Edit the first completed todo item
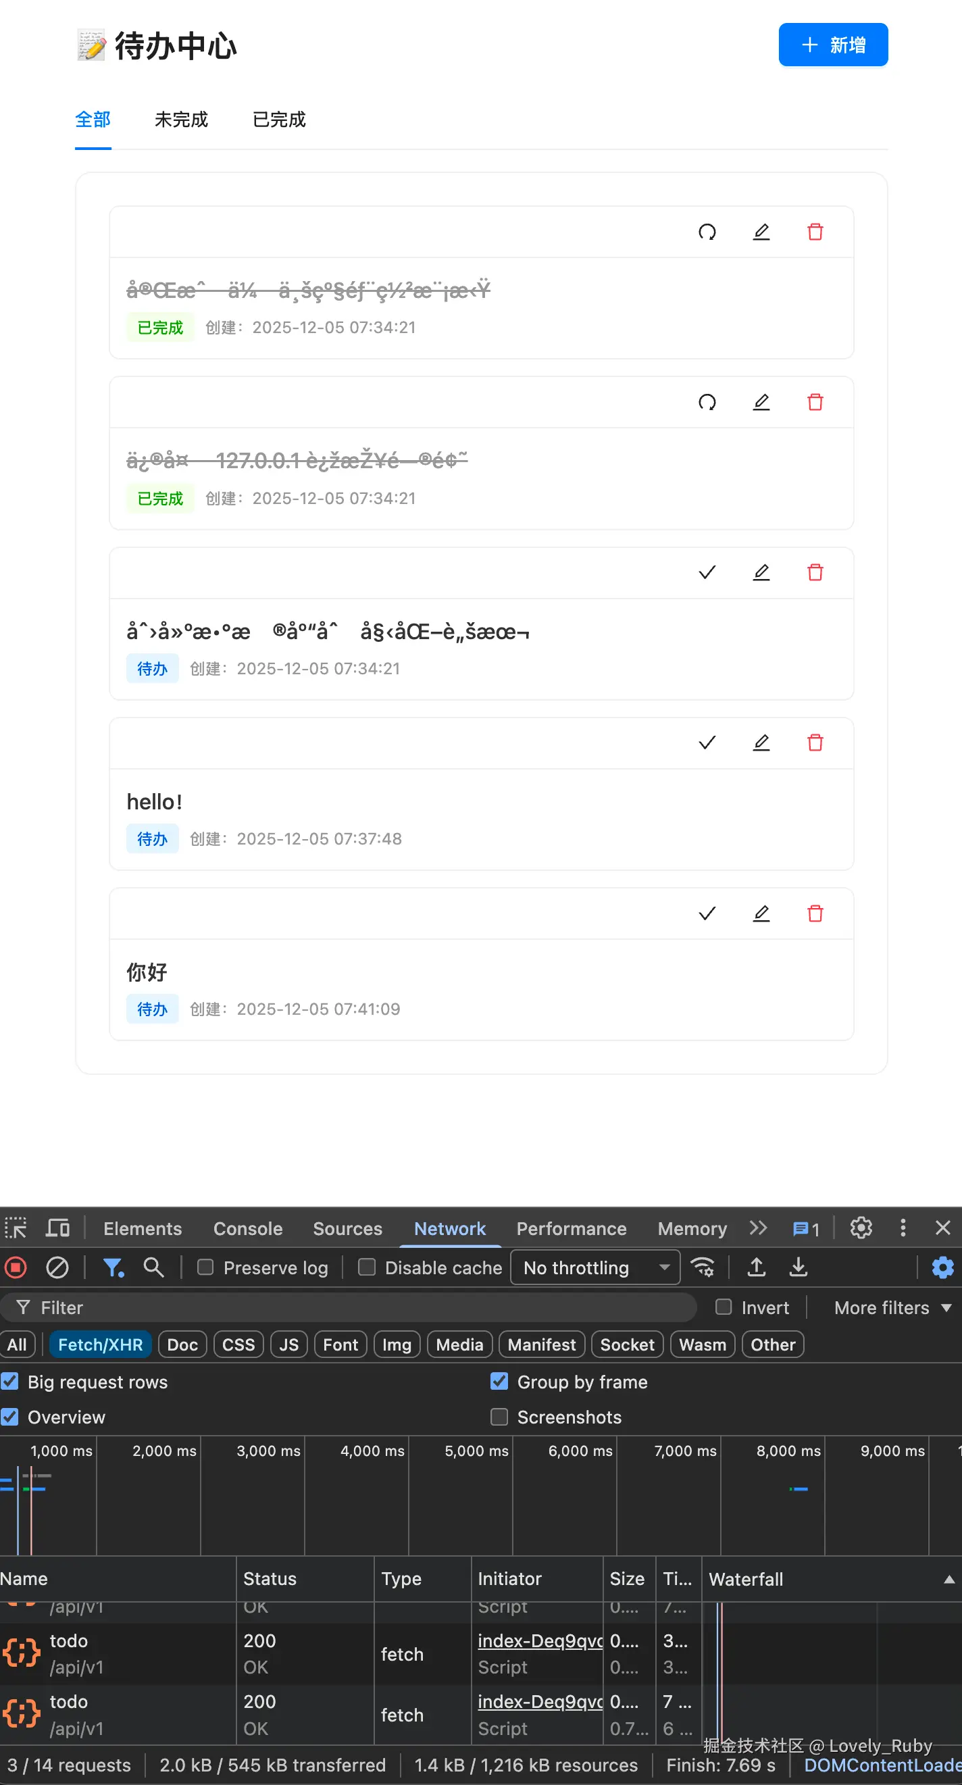 pos(761,232)
